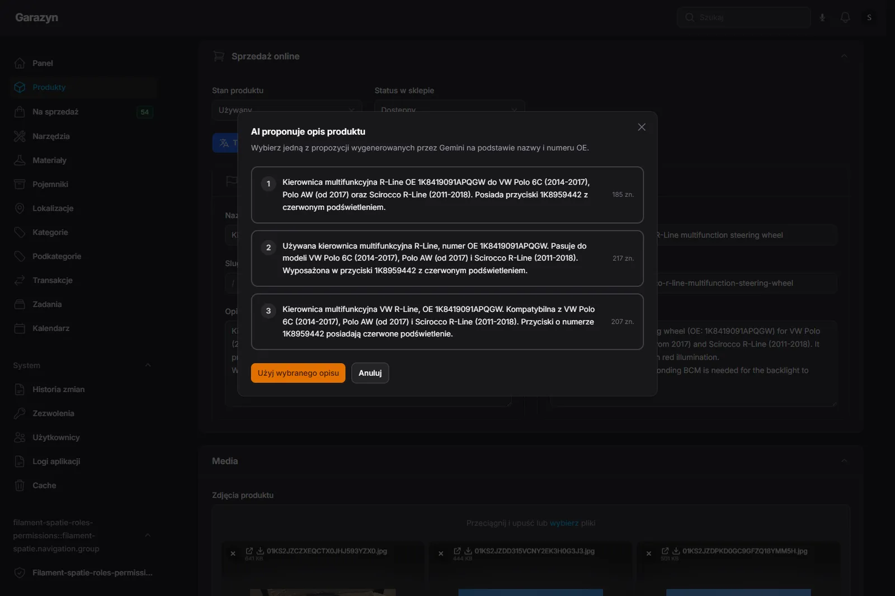Click the Zadania icon
The image size is (895, 596).
click(20, 304)
